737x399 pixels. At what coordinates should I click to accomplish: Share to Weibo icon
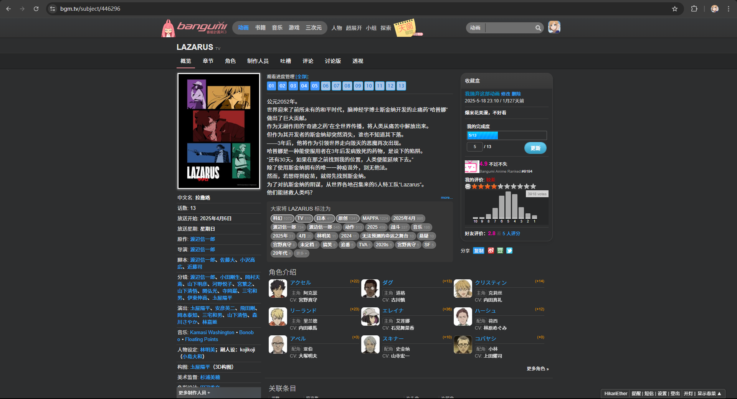pyautogui.click(x=491, y=251)
